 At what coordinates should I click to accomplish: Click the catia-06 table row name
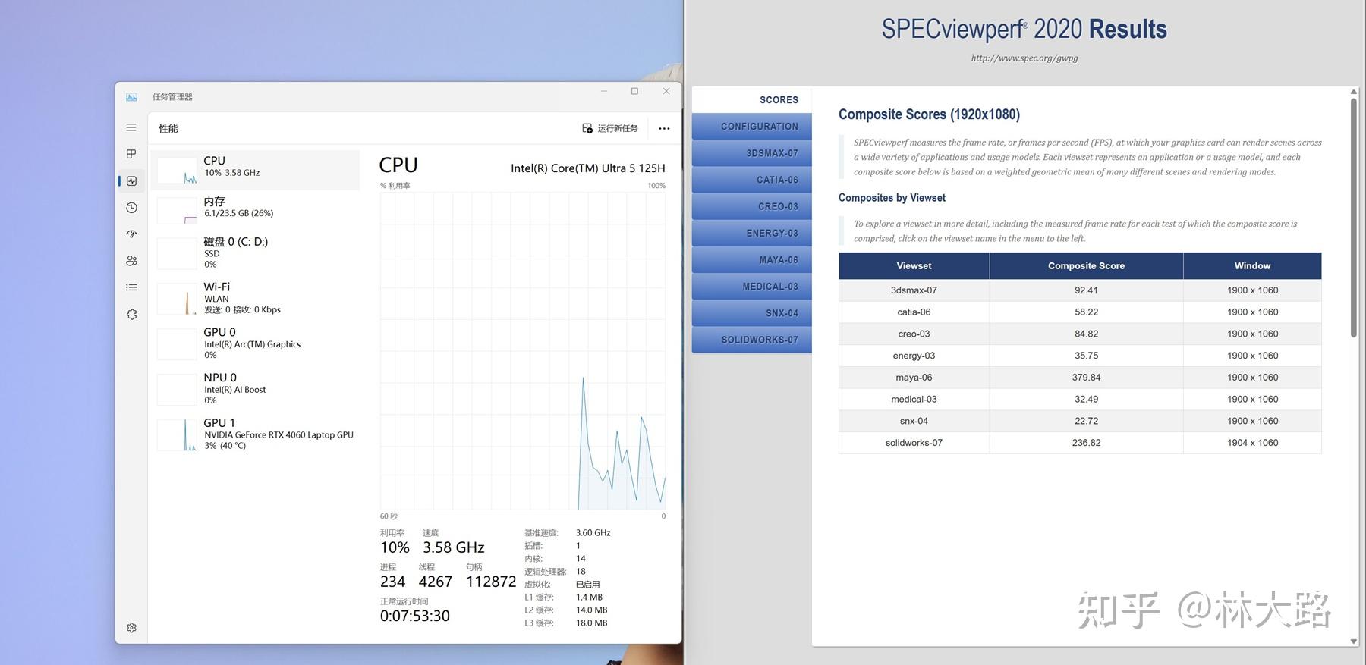click(x=914, y=312)
